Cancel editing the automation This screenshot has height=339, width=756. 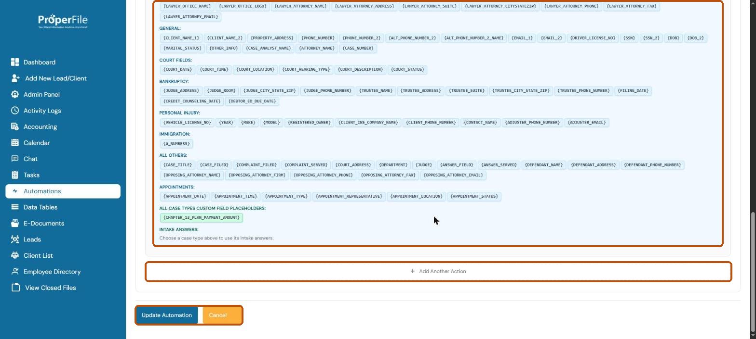click(222, 315)
